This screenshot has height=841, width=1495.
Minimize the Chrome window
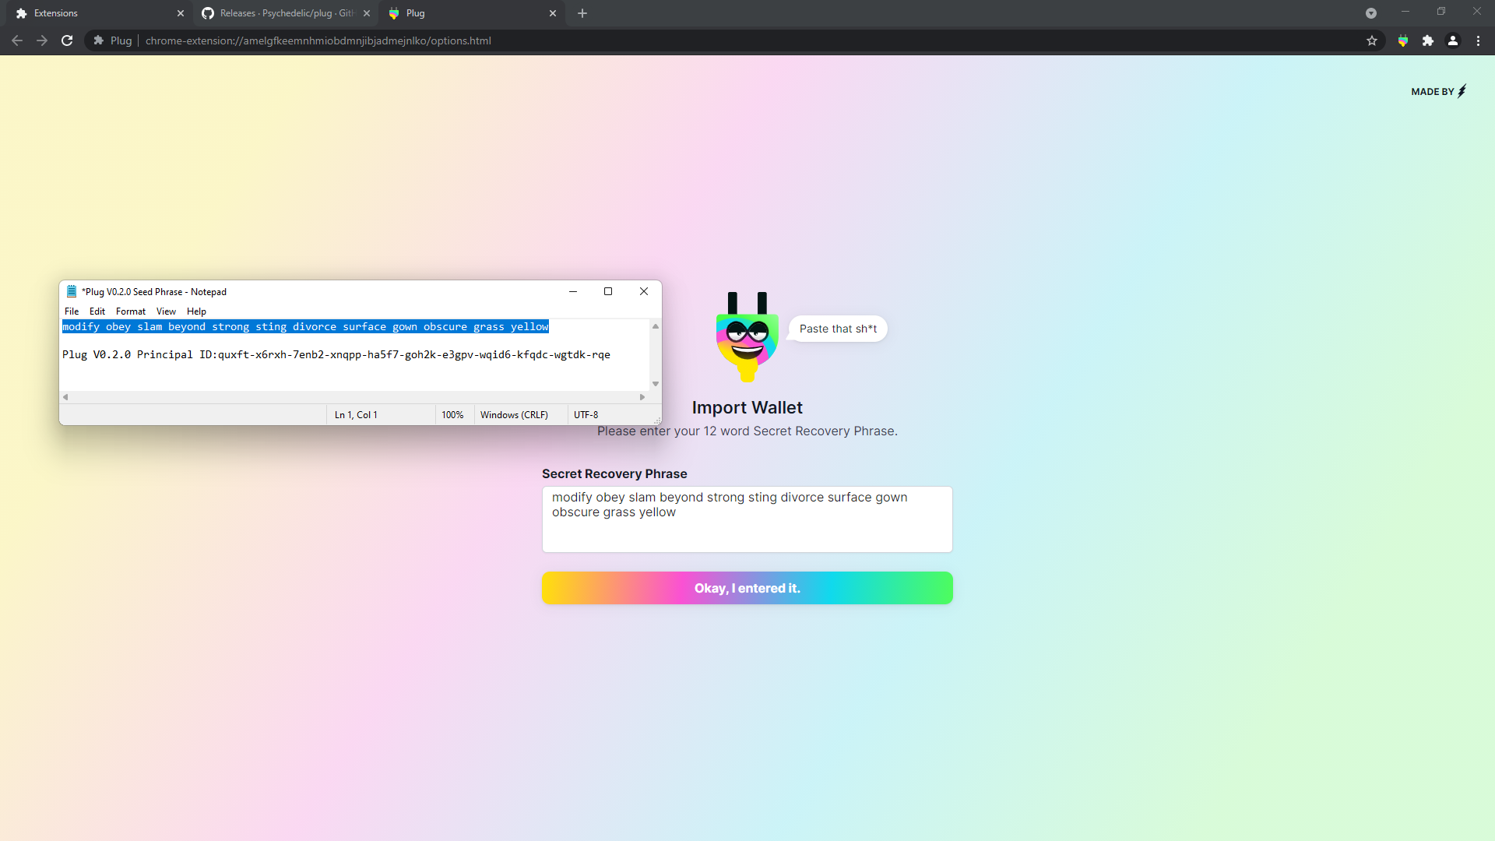point(1405,12)
